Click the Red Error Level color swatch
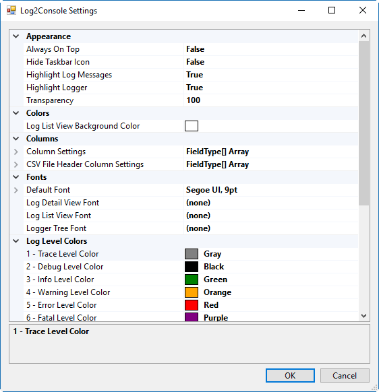 tap(192, 305)
